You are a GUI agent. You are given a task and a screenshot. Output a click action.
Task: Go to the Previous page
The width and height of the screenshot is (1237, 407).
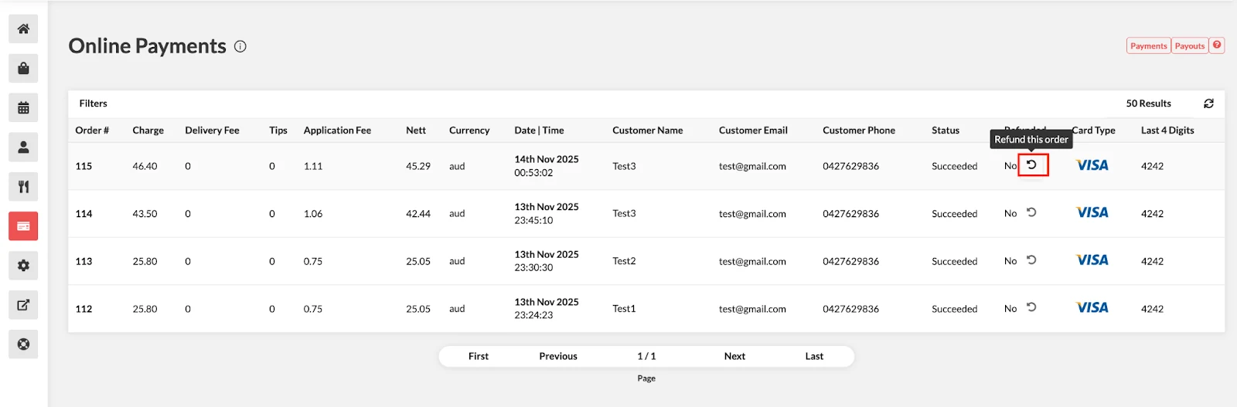[x=558, y=356]
